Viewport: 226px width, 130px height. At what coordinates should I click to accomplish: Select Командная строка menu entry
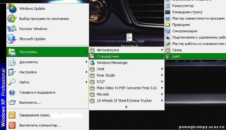(195, 12)
